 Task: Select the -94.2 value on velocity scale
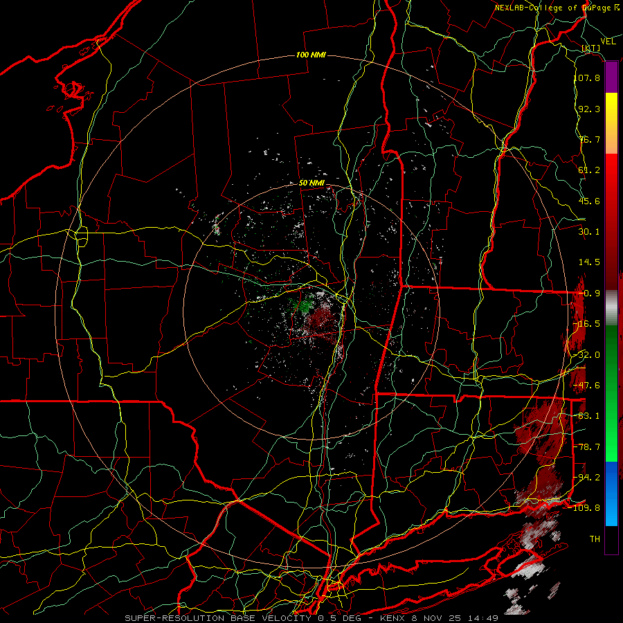click(586, 478)
